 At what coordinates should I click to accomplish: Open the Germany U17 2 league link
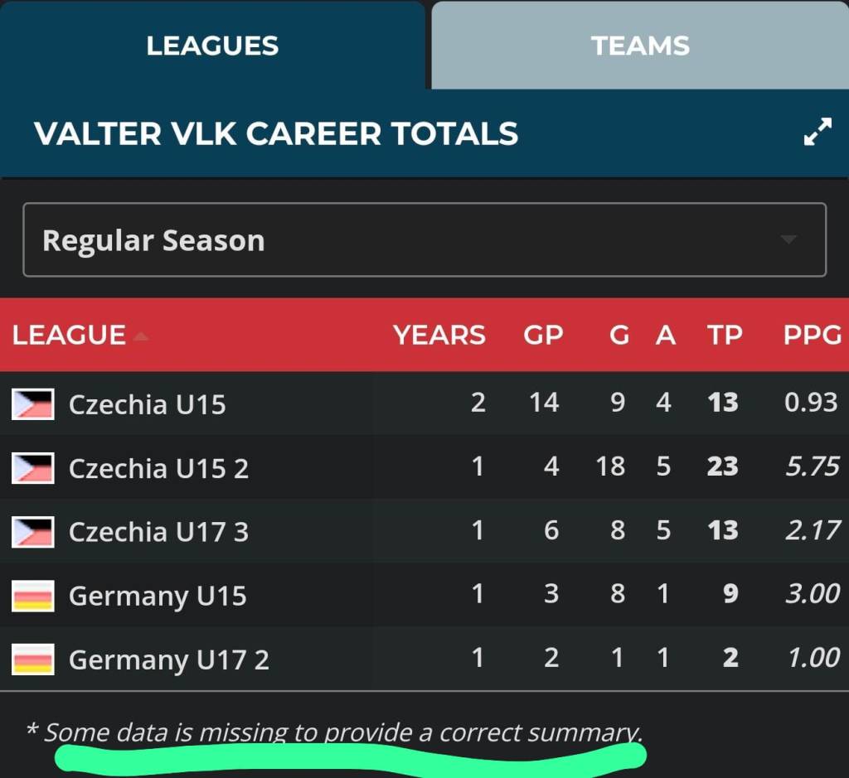pyautogui.click(x=168, y=660)
